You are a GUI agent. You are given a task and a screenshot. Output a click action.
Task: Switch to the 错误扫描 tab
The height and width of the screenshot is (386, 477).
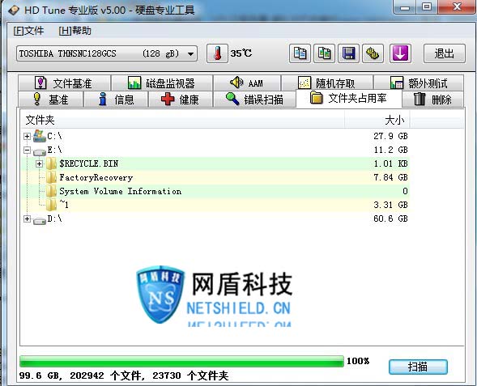tap(254, 99)
